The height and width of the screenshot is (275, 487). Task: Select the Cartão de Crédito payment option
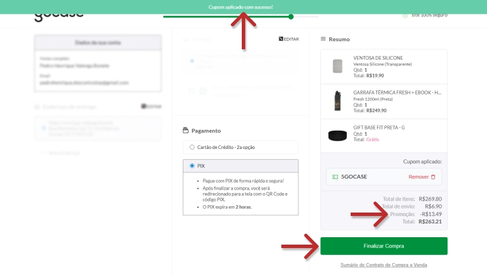(192, 147)
